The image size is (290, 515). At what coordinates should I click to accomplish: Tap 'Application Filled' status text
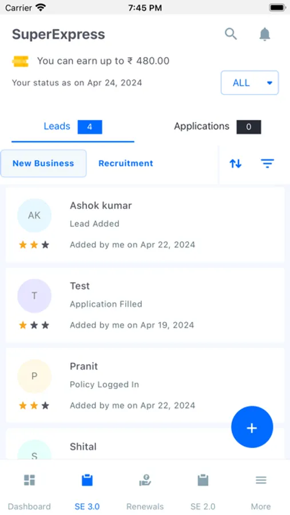point(106,304)
